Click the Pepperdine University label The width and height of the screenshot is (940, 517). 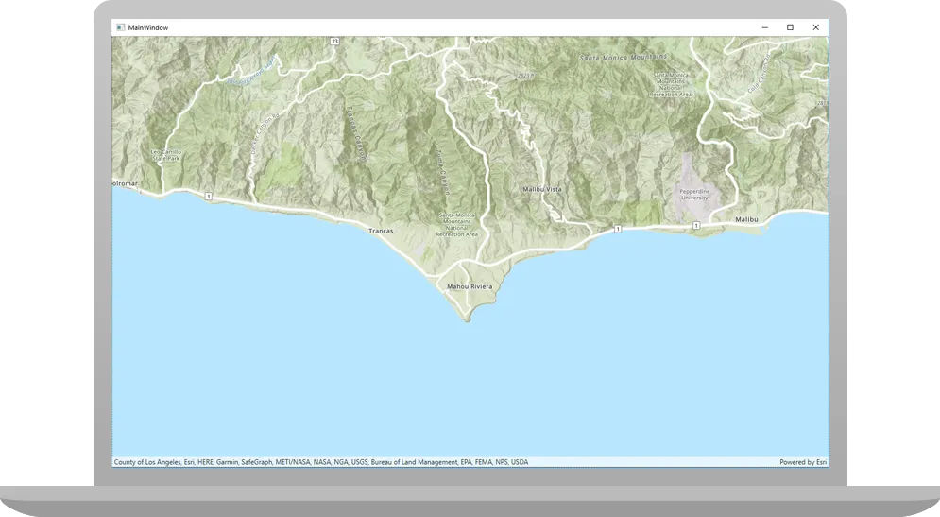694,195
